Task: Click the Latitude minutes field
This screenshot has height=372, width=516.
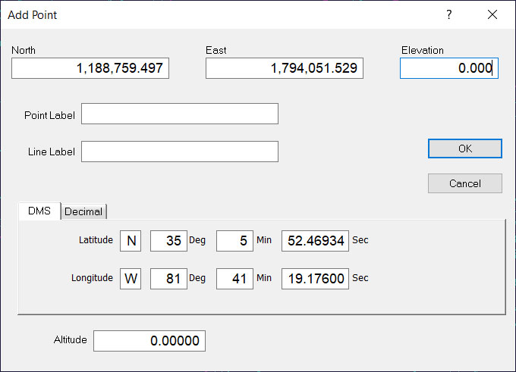Action: [x=234, y=241]
